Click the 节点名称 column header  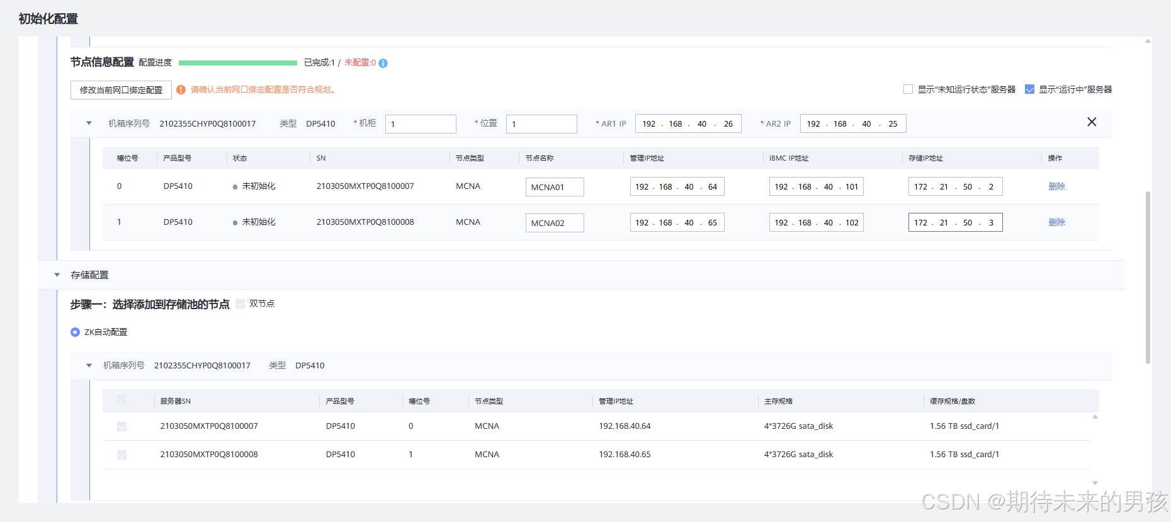(540, 158)
